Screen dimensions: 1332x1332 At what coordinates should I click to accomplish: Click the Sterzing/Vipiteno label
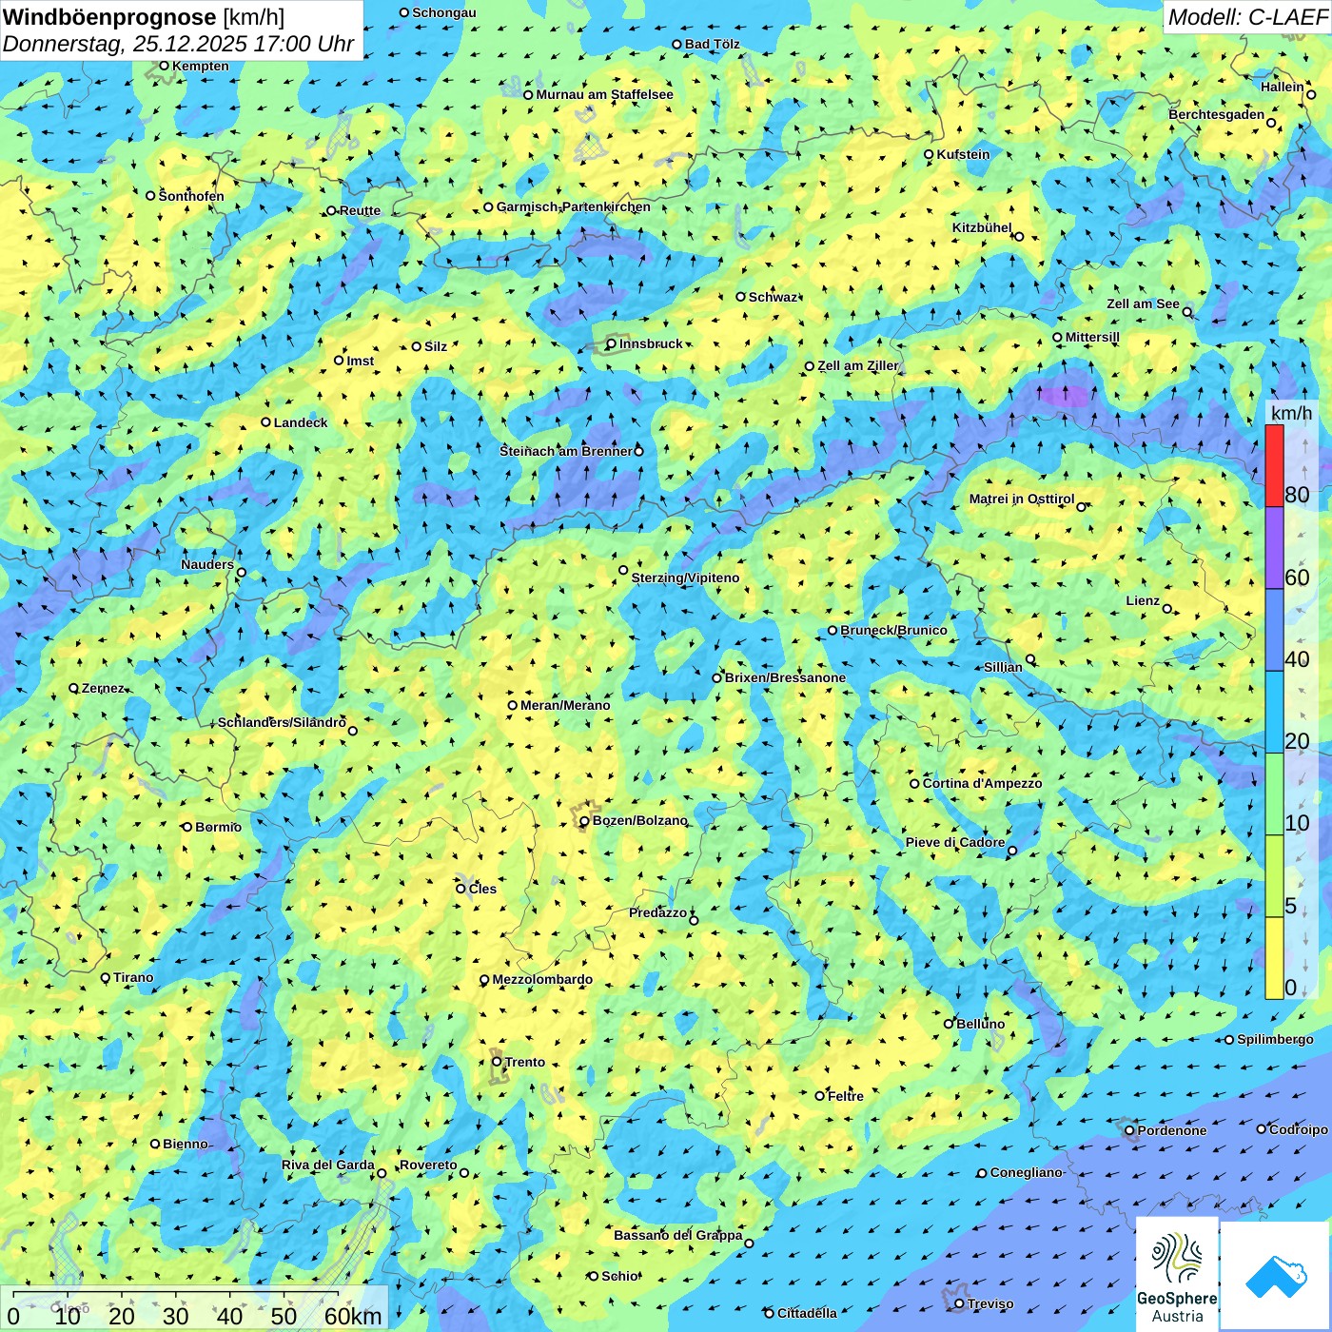(x=685, y=578)
